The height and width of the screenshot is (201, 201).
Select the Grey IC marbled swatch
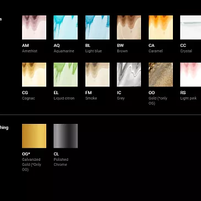pos(129,74)
